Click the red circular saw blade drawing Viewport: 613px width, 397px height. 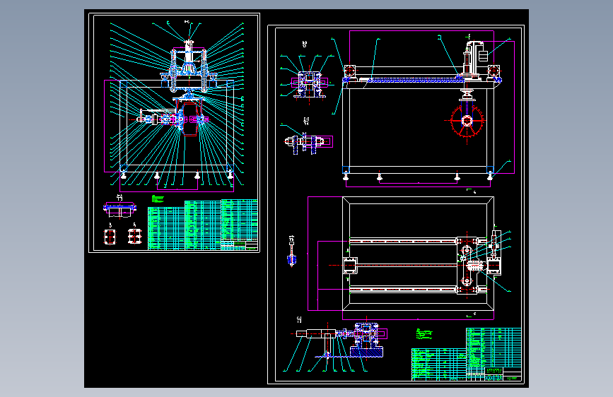pos(467,121)
